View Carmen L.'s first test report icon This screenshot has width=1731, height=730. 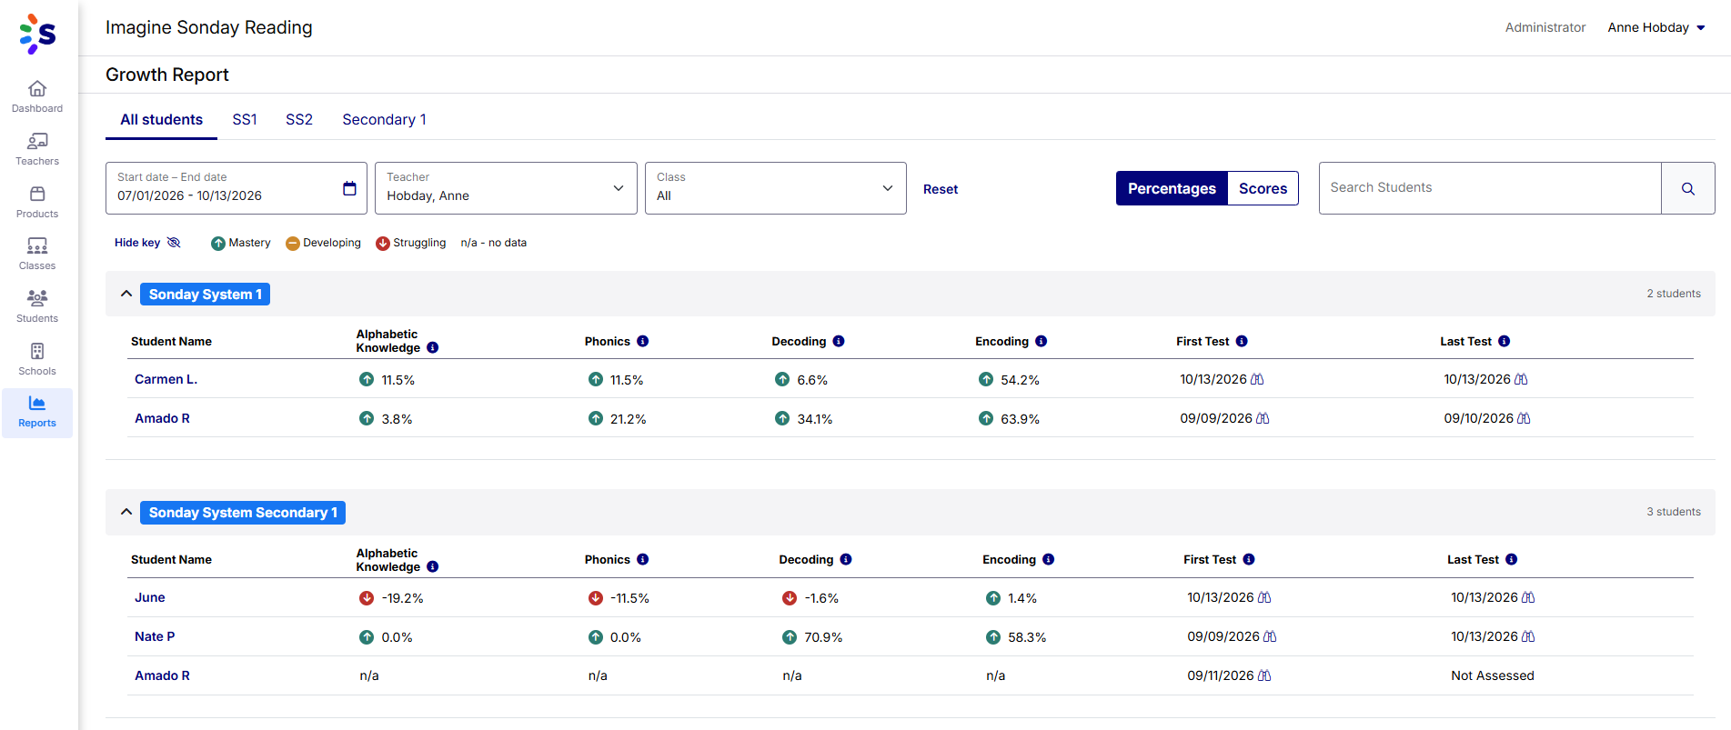point(1257,379)
